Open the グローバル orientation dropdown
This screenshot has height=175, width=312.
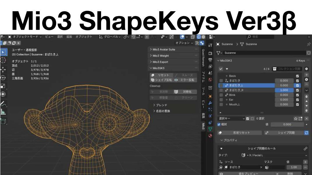click(110, 37)
